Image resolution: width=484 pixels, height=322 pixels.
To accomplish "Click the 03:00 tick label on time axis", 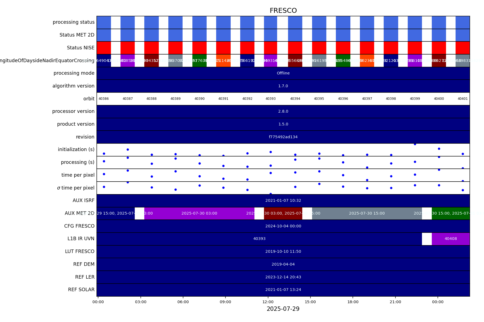I will pos(140,302).
